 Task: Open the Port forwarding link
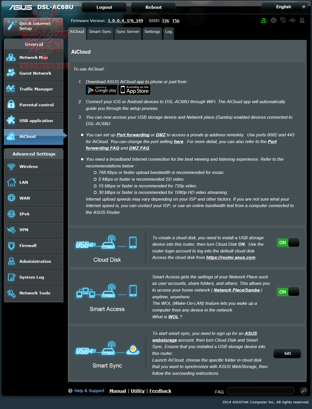point(133,135)
